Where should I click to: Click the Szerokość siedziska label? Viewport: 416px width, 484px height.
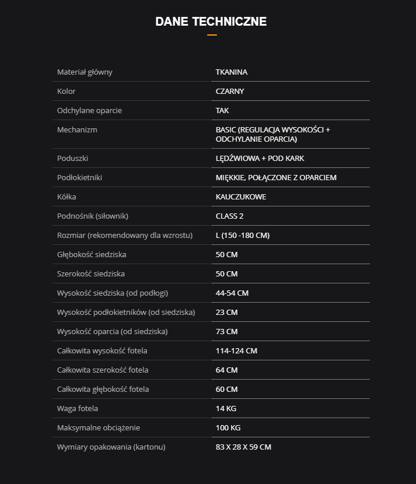pos(91,274)
